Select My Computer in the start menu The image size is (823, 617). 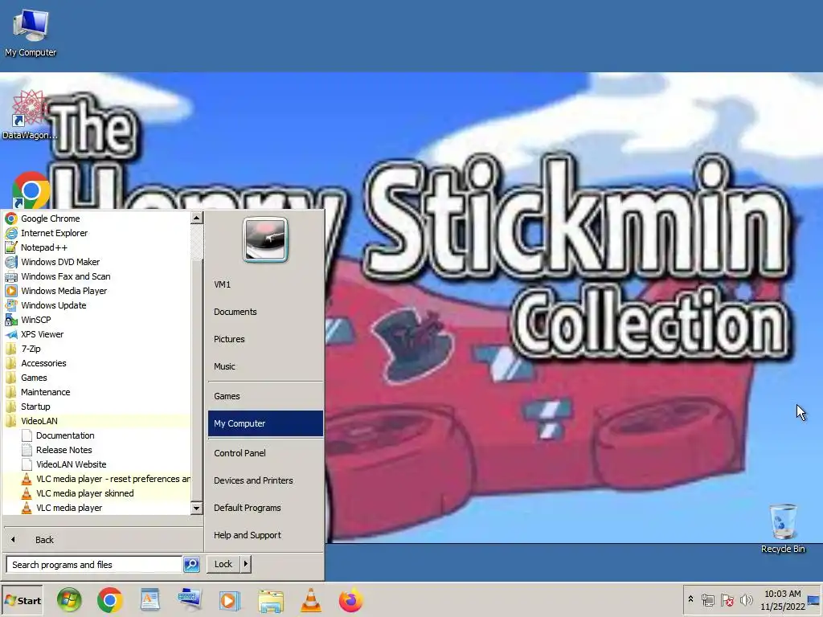pos(265,423)
